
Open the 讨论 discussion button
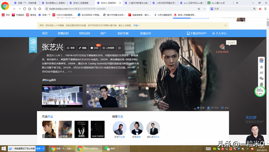coord(94,48)
